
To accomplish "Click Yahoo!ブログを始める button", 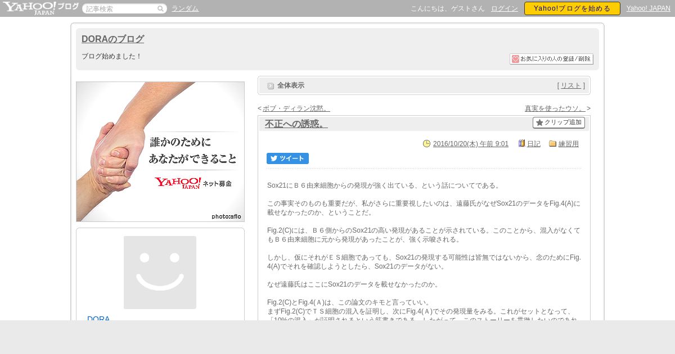I will coord(572,8).
